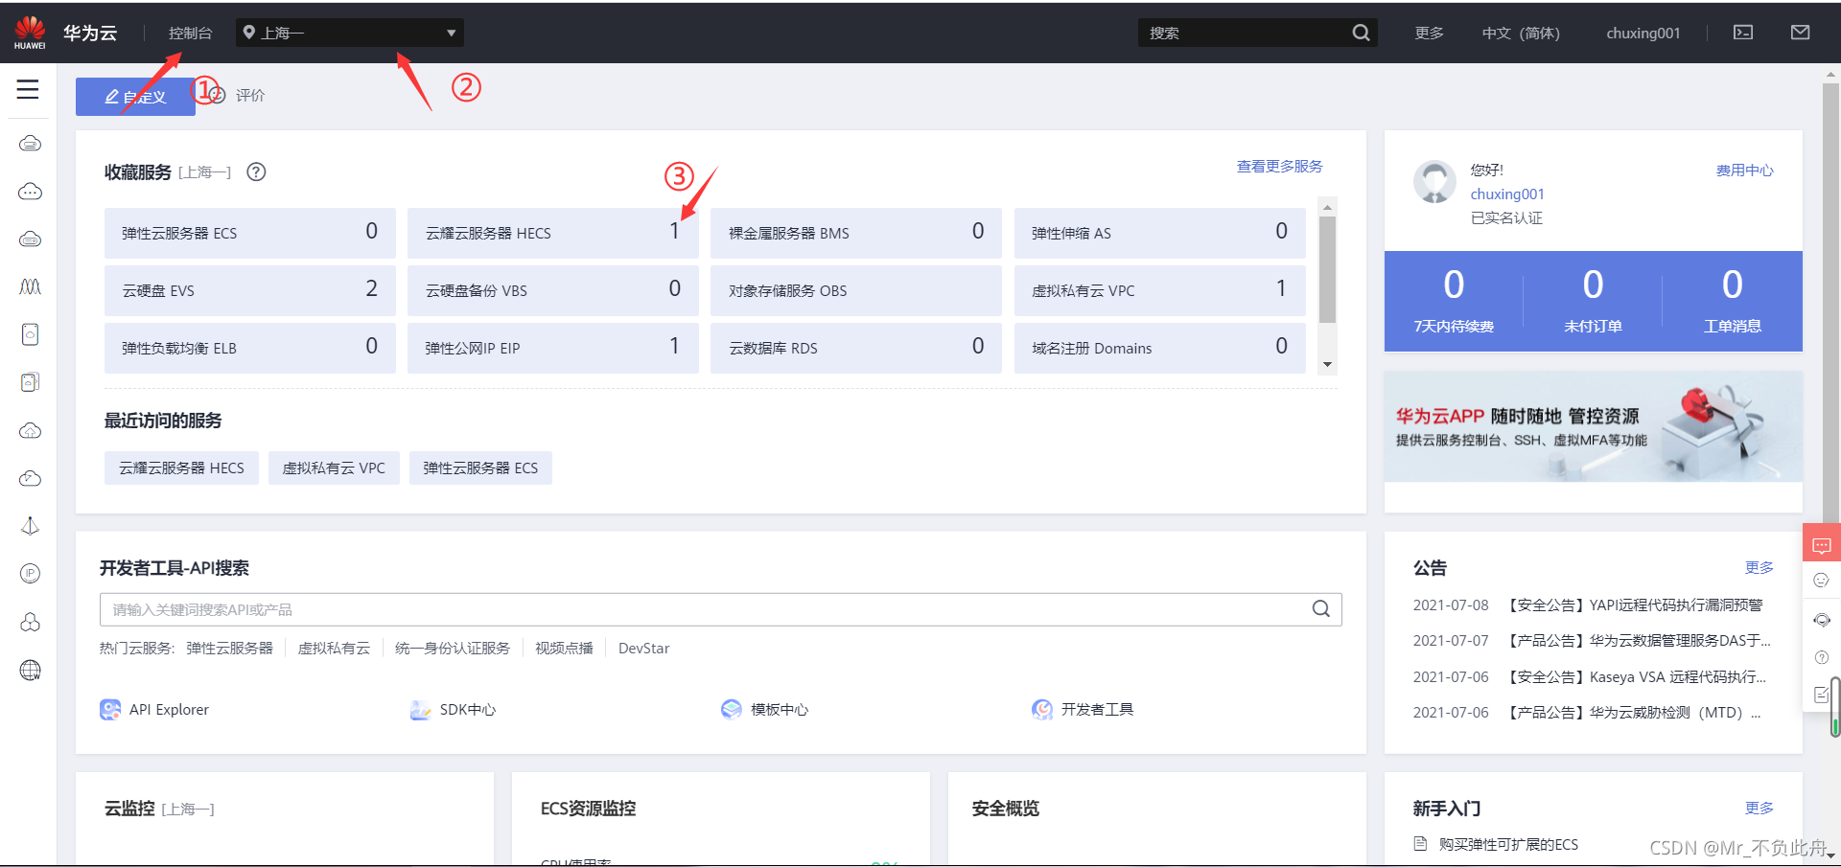Open the 中文 (简体) language menu
This screenshot has height=867, width=1841.
[x=1521, y=33]
